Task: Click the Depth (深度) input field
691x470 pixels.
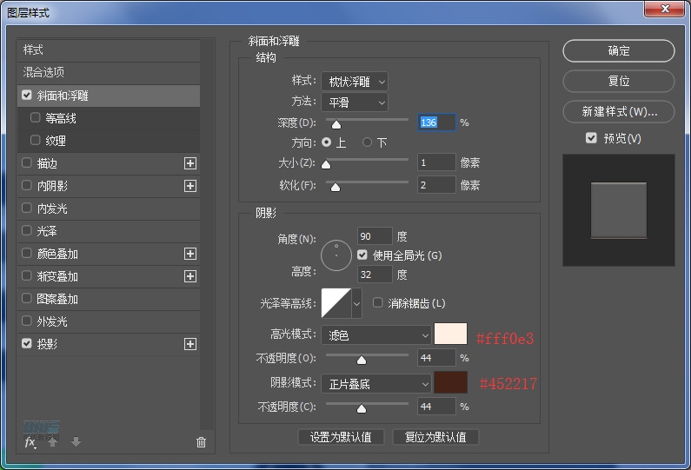Action: coord(436,122)
